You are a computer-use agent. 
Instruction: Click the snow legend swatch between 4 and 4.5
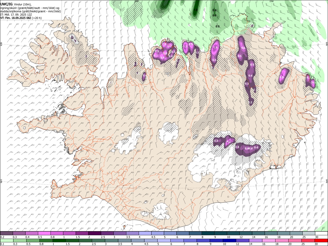coord(145,233)
